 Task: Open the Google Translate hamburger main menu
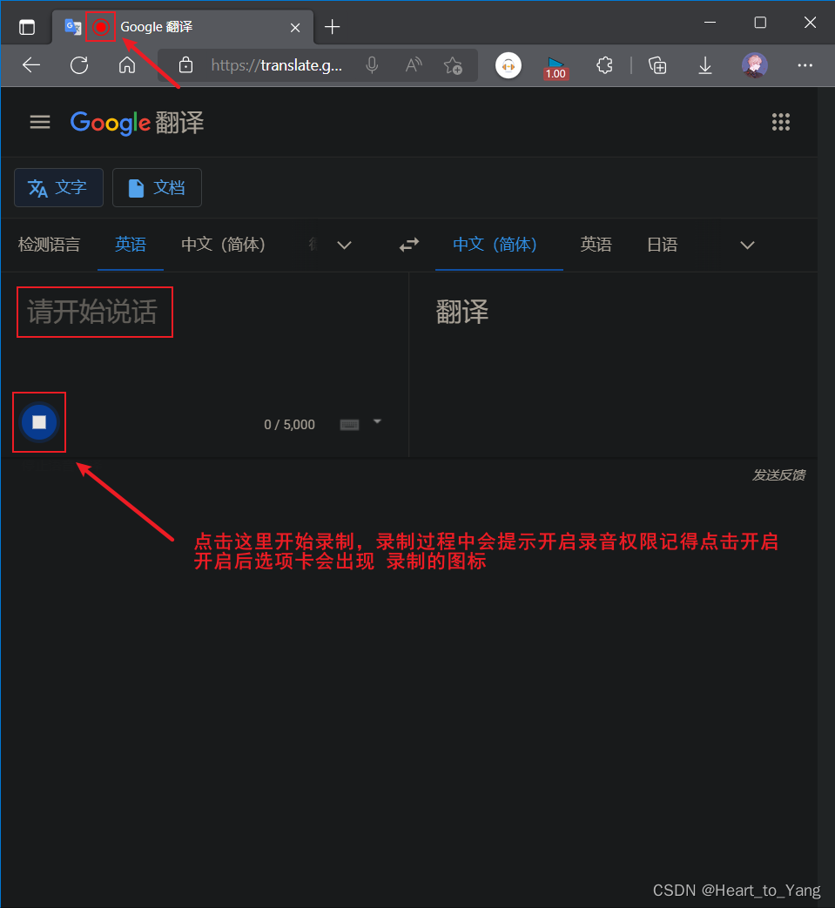(x=40, y=122)
